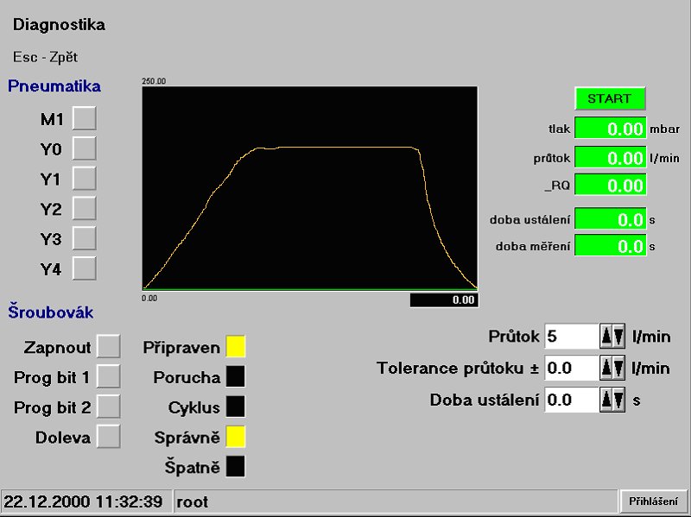Toggle the Y3 output box
The image size is (691, 517).
[x=84, y=238]
